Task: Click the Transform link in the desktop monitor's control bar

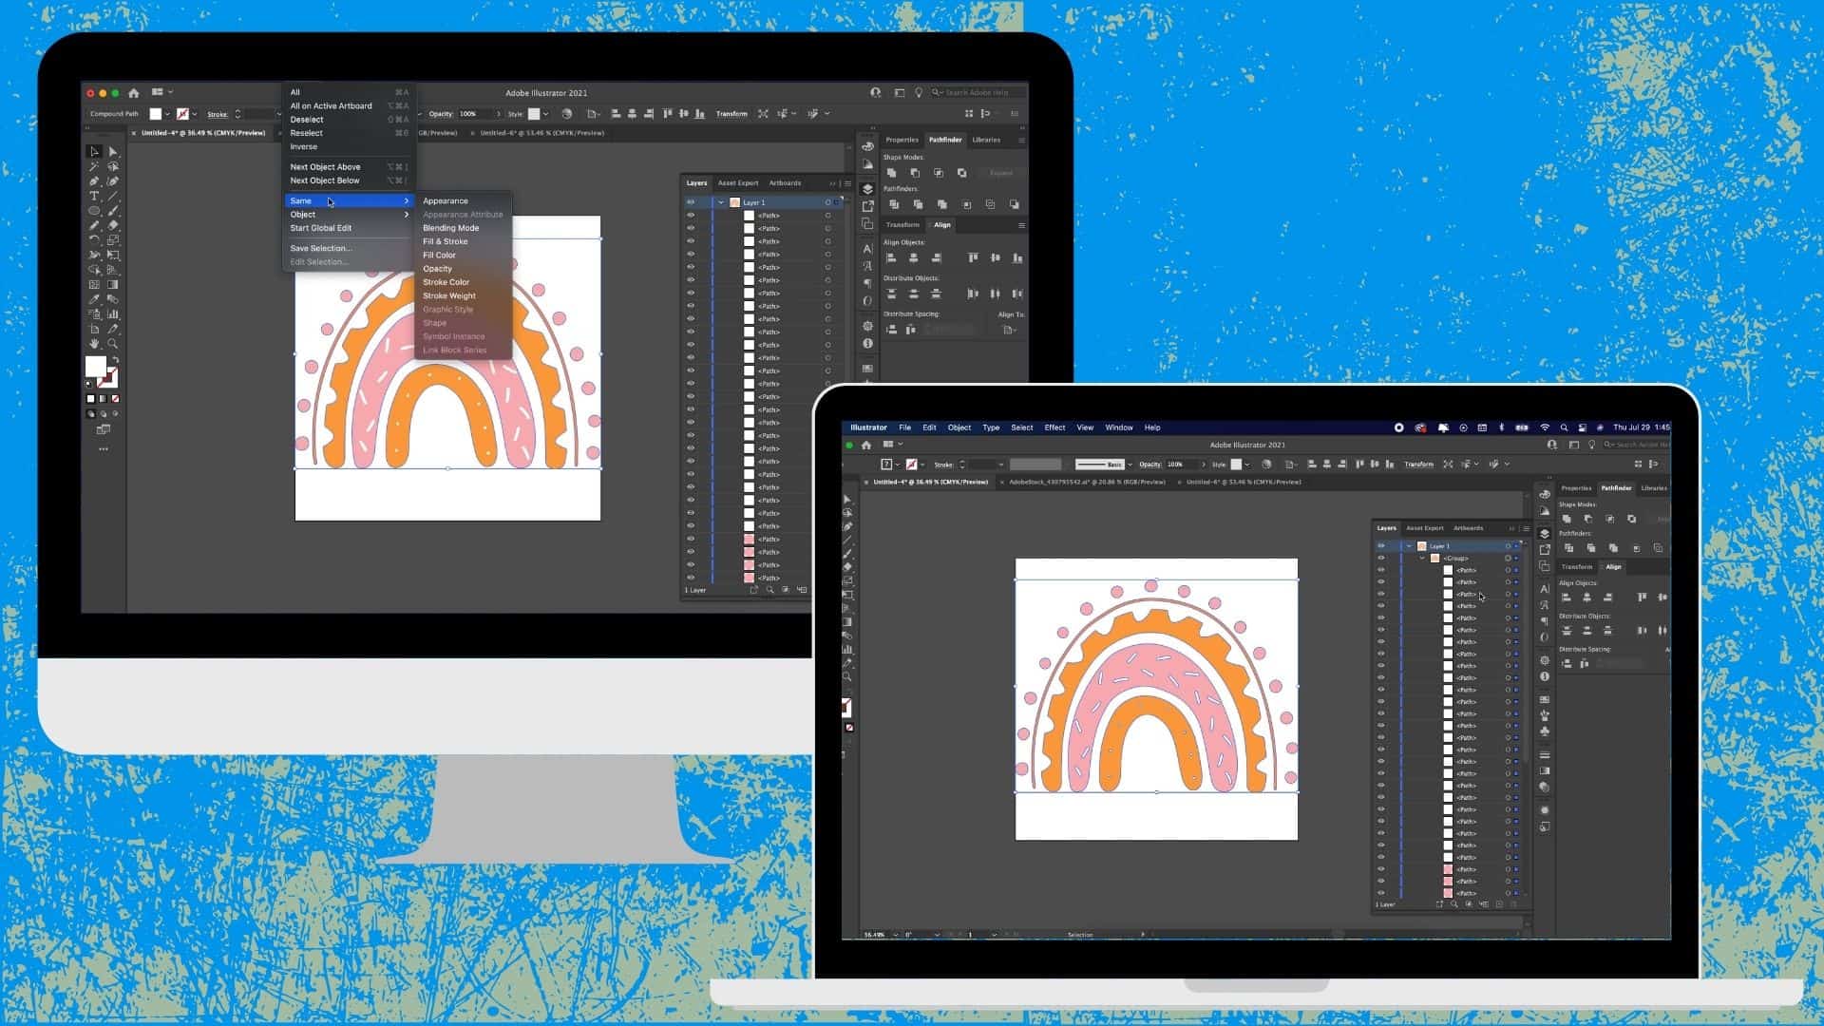Action: (731, 114)
